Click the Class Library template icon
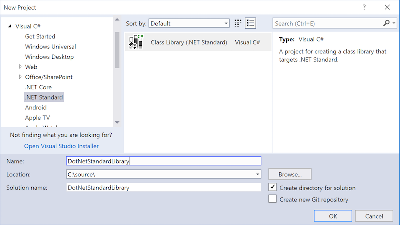Image resolution: width=400 pixels, height=225 pixels. 136,42
